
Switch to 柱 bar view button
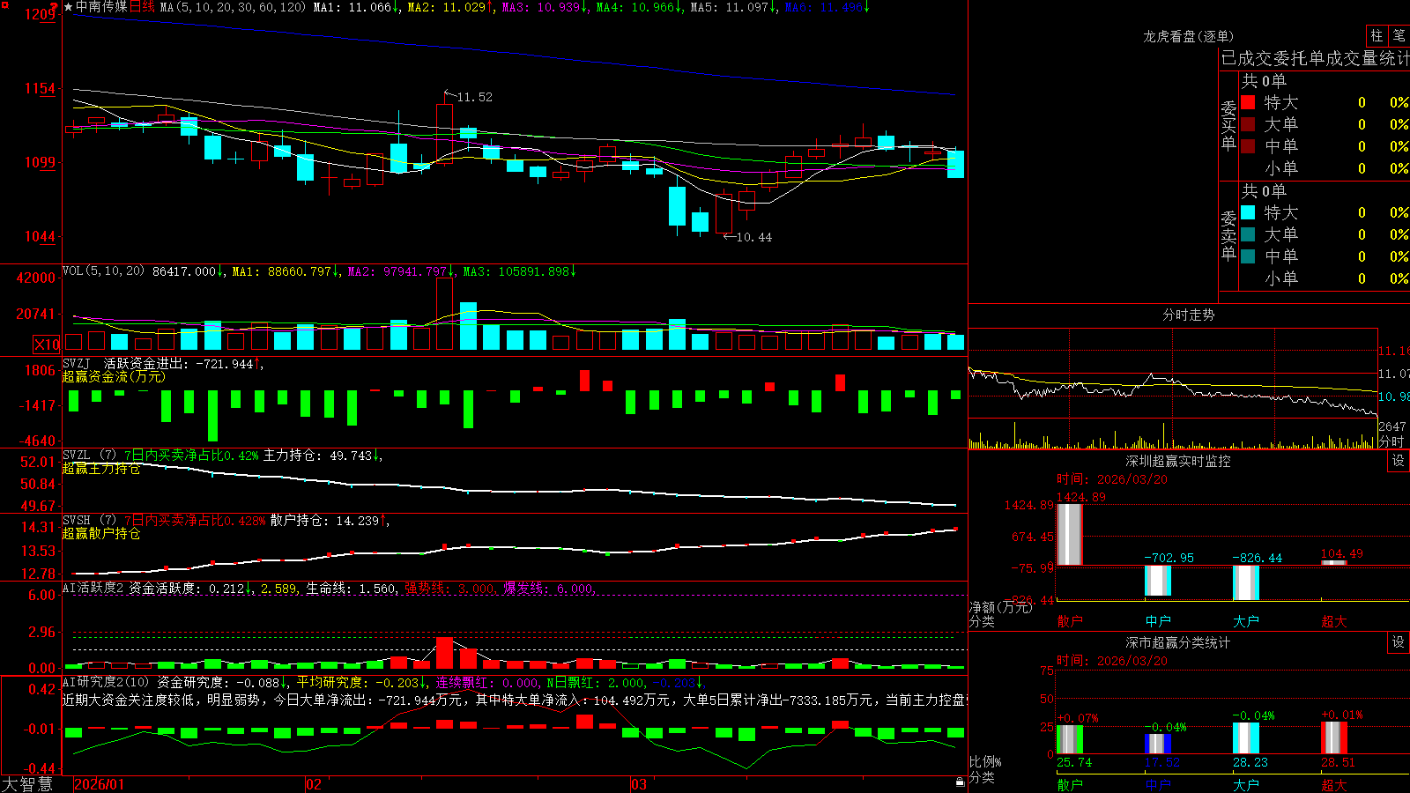coord(1376,36)
